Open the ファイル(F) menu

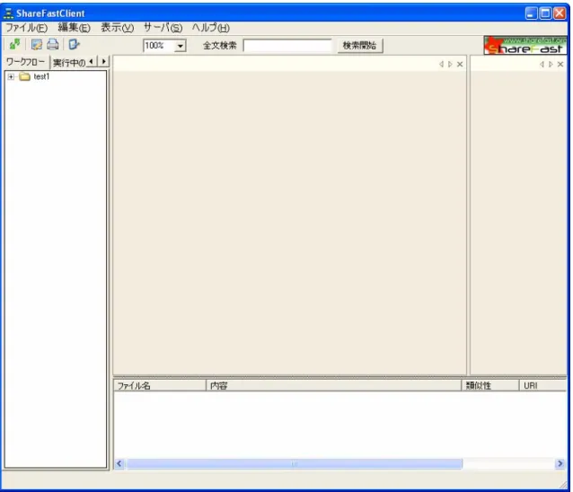coord(26,28)
